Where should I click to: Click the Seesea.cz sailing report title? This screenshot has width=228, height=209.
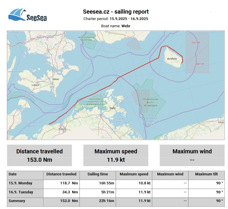(x=116, y=12)
